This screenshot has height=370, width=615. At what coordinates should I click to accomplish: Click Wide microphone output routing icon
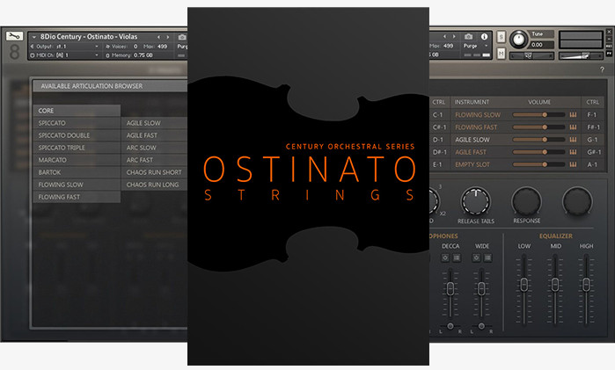[x=487, y=258]
